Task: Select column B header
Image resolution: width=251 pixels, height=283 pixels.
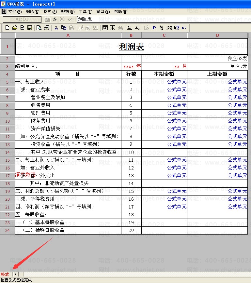Action: [131, 35]
